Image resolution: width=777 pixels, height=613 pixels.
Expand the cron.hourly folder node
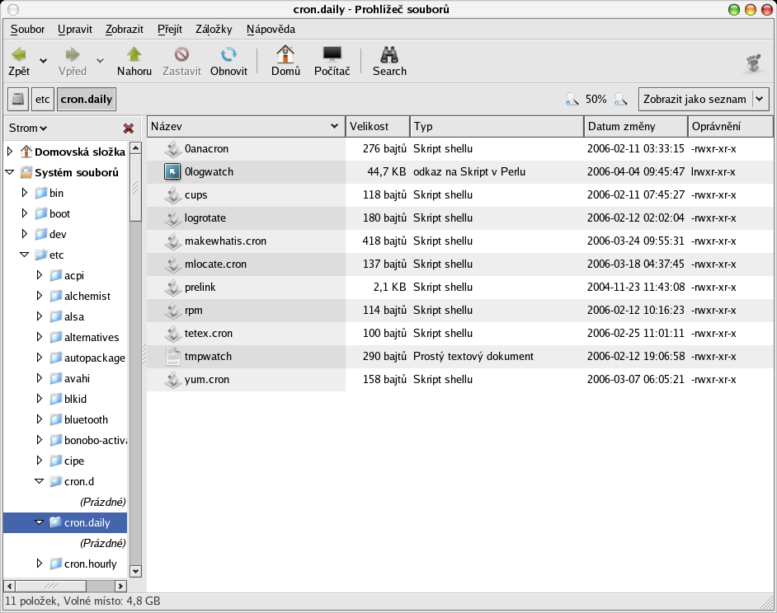tap(40, 564)
